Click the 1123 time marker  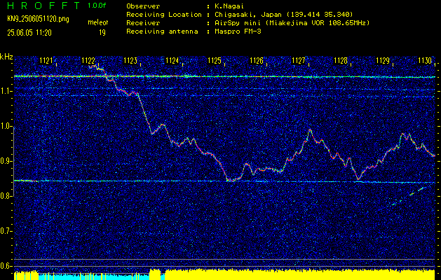(x=130, y=60)
